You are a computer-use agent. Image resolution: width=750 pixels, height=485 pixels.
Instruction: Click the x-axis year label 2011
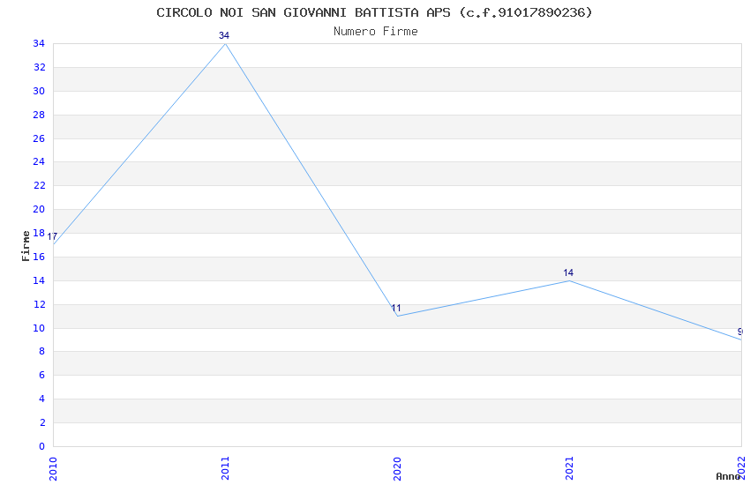[225, 468]
